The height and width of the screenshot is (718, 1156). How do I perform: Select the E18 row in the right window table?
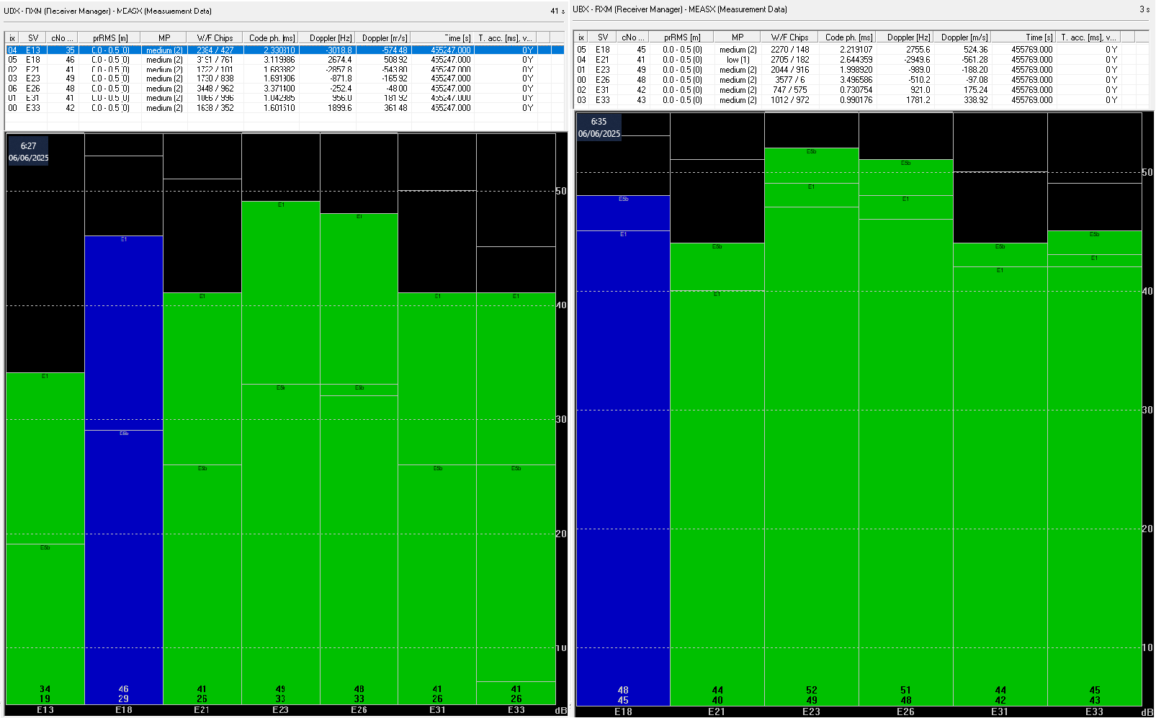click(861, 50)
